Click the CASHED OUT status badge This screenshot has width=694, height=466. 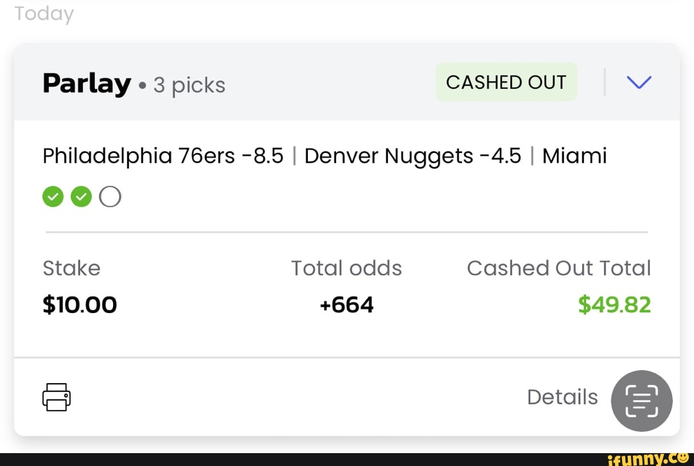tap(506, 82)
